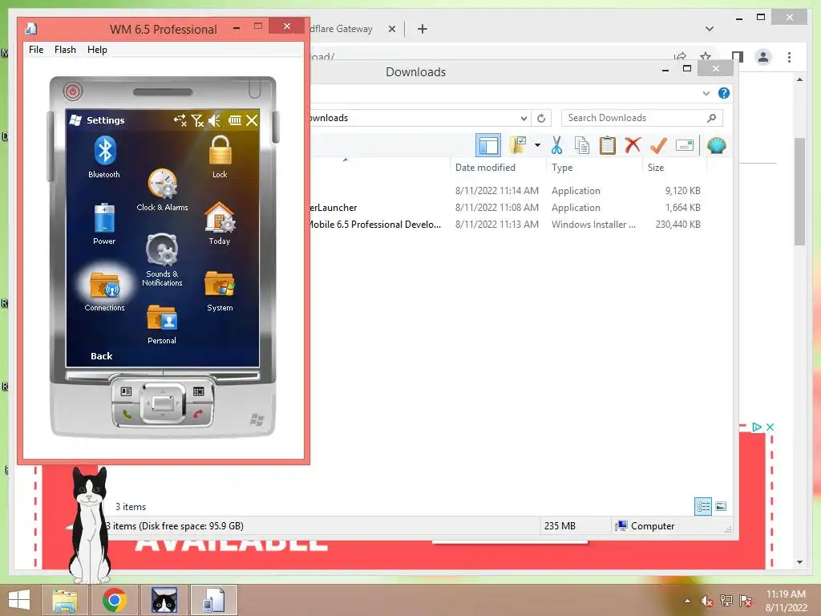Open the folder options dropdown arrow

point(537,145)
